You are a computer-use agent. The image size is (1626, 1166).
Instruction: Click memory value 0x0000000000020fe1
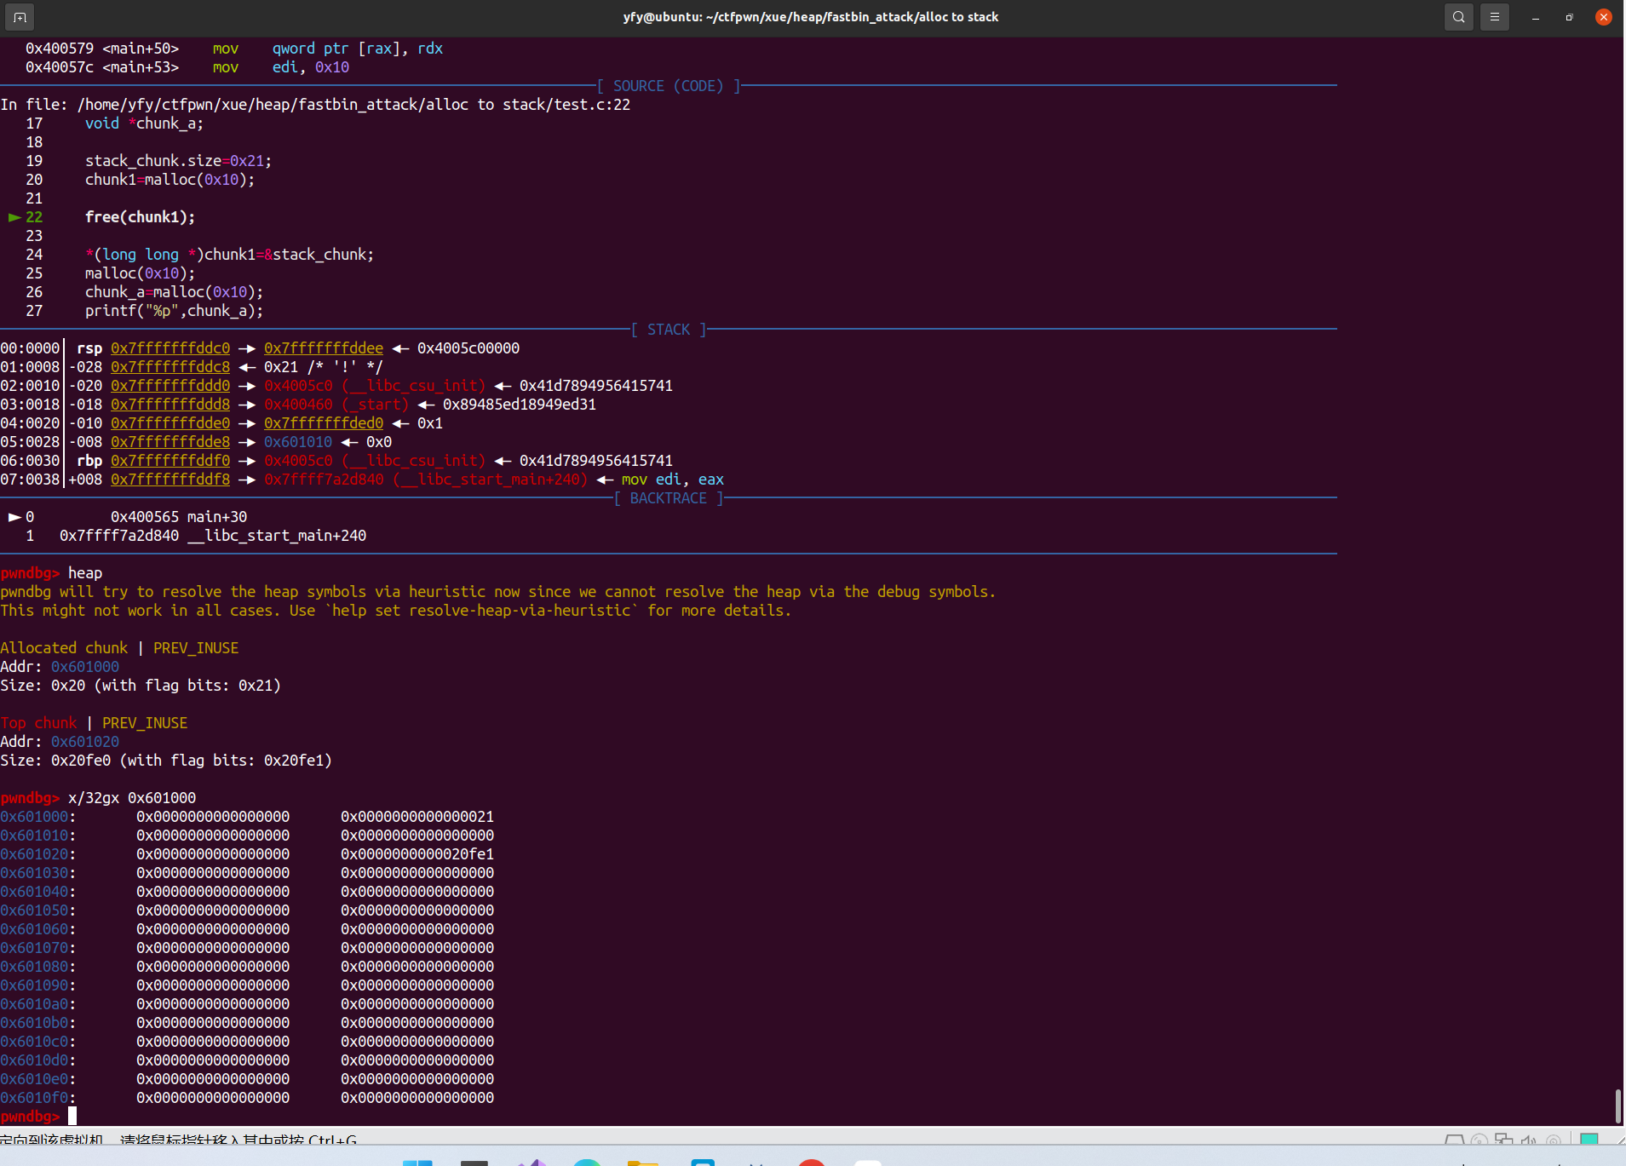click(417, 854)
